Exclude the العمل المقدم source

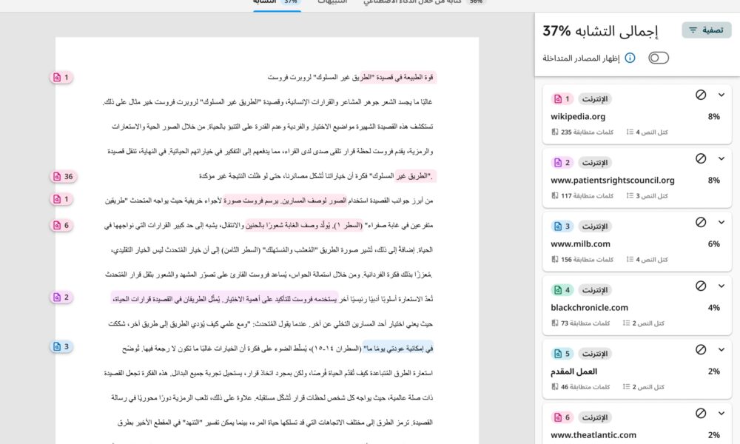tap(701, 349)
